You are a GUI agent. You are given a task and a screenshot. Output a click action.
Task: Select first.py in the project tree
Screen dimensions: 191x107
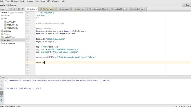point(7,34)
